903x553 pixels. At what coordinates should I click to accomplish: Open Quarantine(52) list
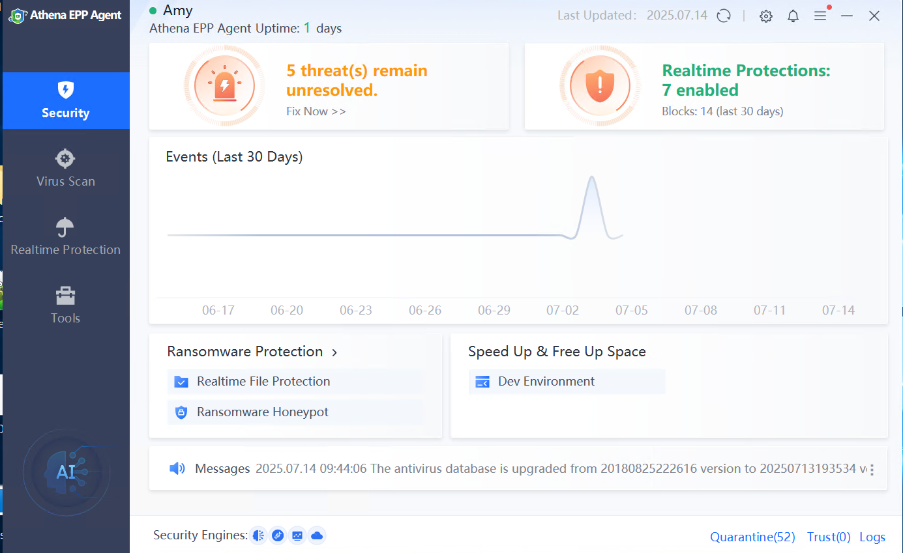tap(753, 537)
